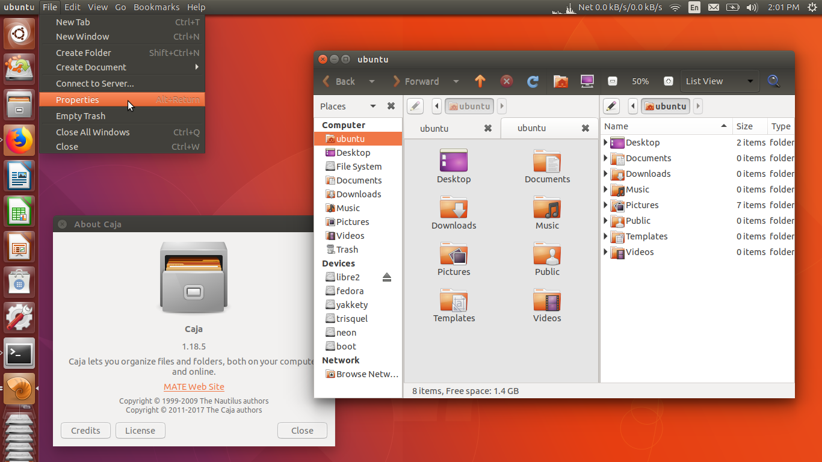Select the Music folder in icon view

(547, 212)
